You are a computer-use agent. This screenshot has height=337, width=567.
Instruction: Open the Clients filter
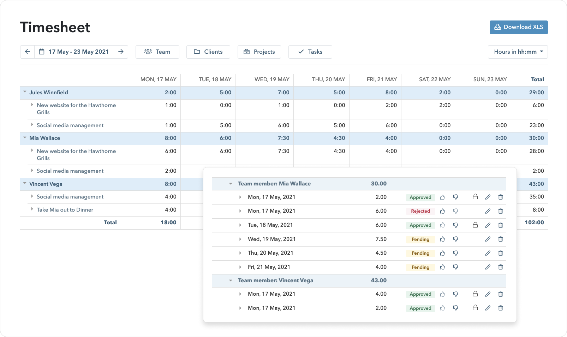tap(208, 52)
